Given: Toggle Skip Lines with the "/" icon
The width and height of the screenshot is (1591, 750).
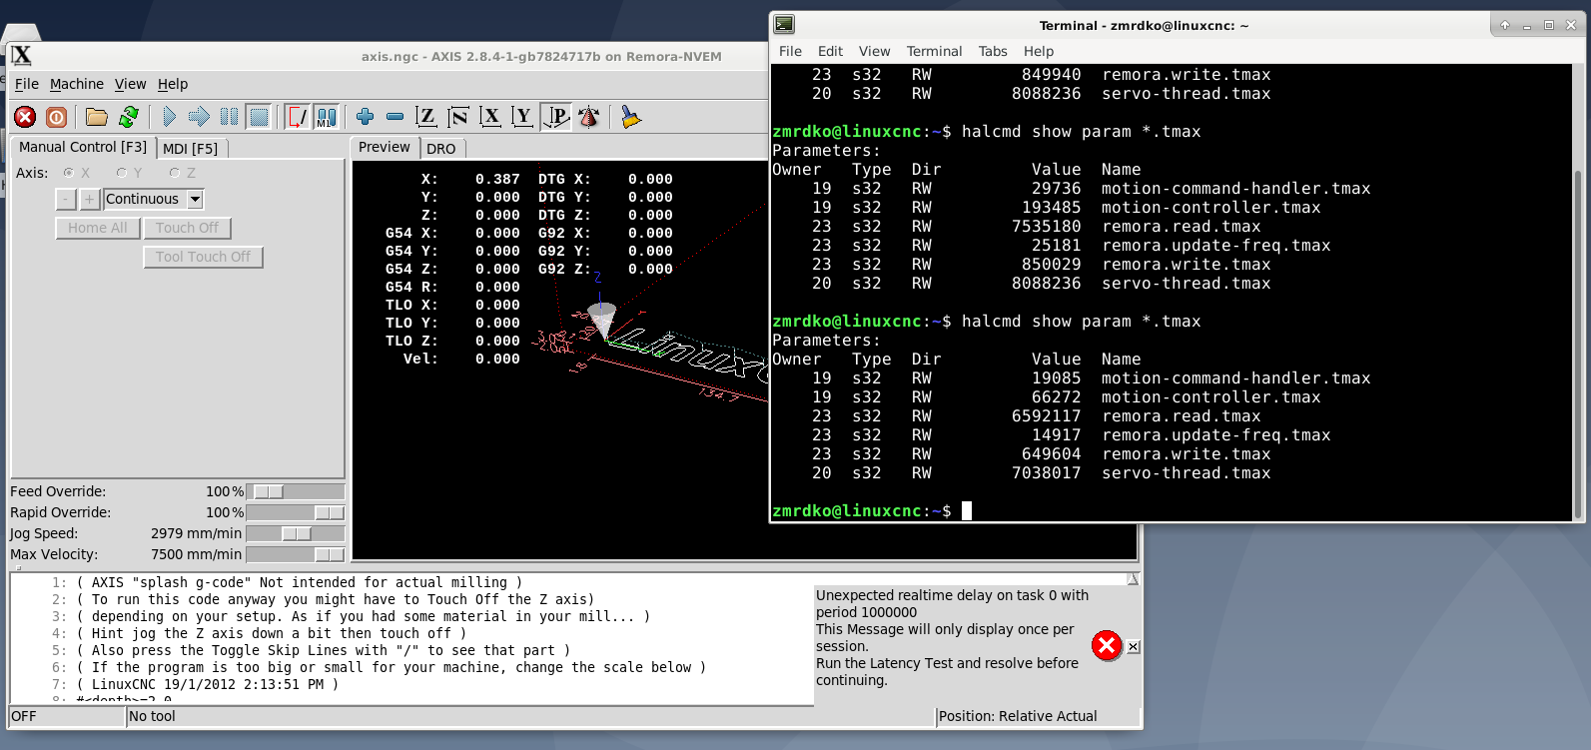Looking at the screenshot, I should 297,117.
